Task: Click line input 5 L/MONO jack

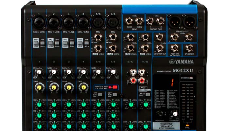Action: tap(98, 37)
